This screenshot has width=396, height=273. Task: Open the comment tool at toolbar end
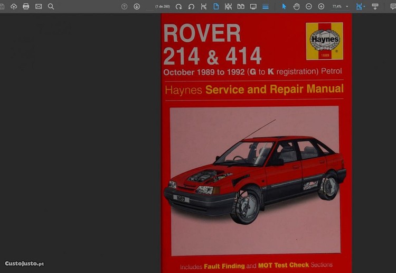(393, 6)
